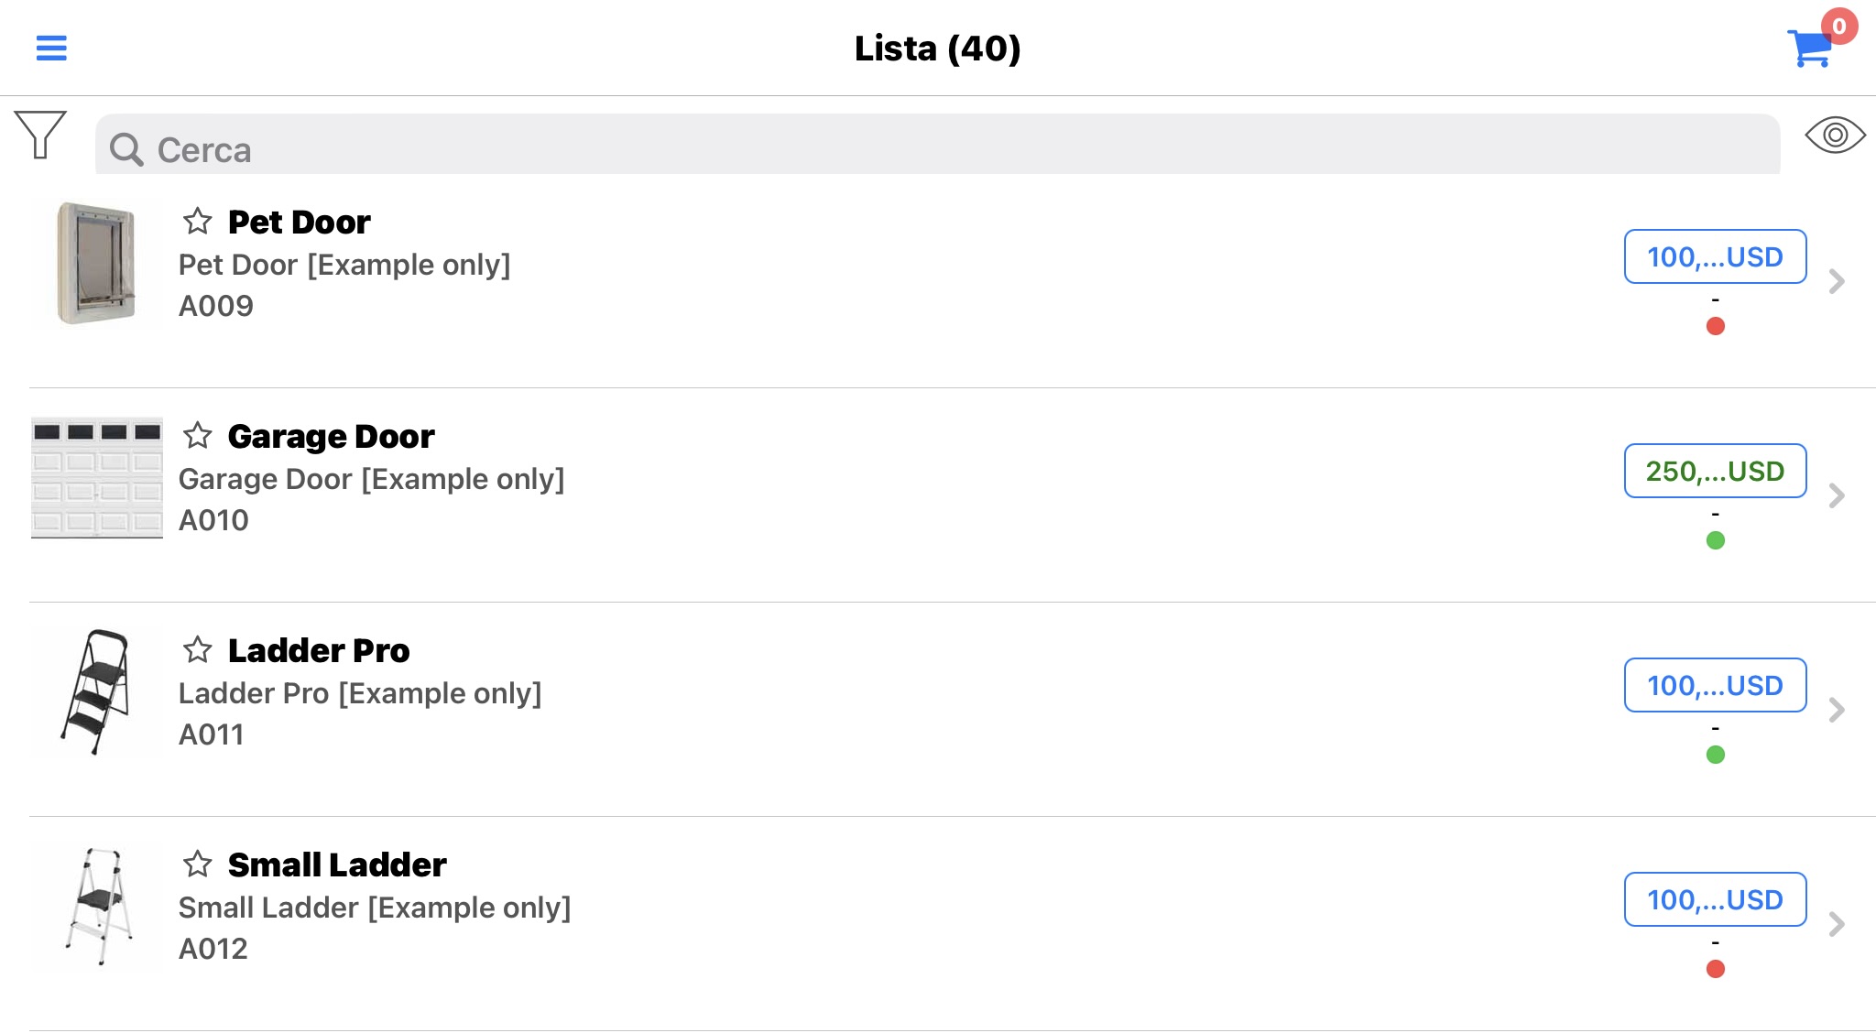Toggle the Small Ladder star
This screenshot has width=1876, height=1033.
click(197, 864)
